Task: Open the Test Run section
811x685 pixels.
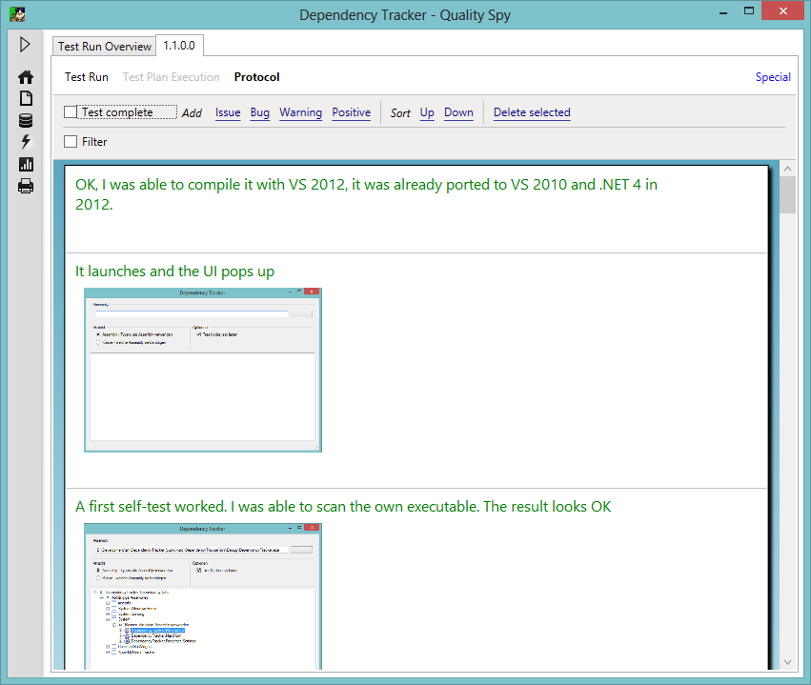Action: 87,77
